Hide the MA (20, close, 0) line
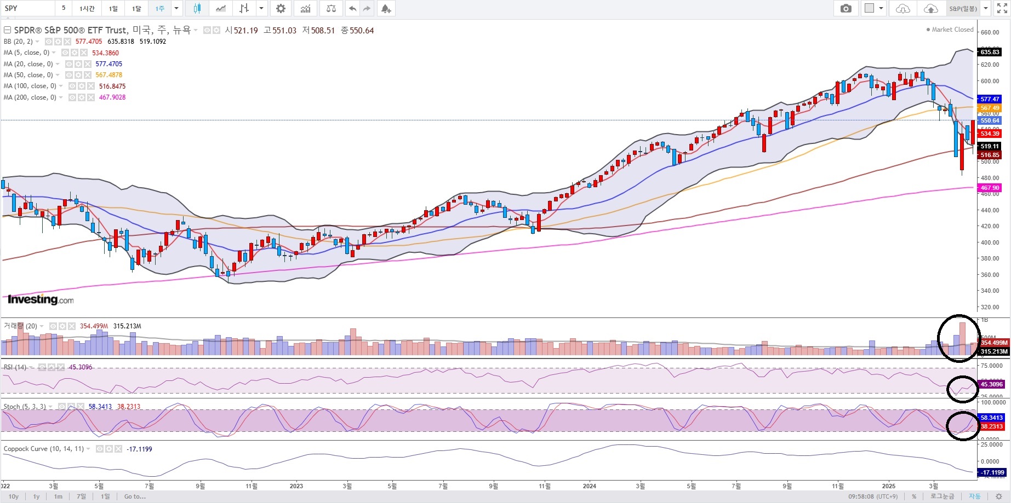The height and width of the screenshot is (503, 1011). coord(68,64)
